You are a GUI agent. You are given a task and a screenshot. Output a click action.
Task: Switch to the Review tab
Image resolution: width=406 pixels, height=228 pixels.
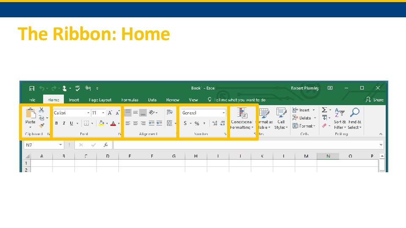[173, 100]
